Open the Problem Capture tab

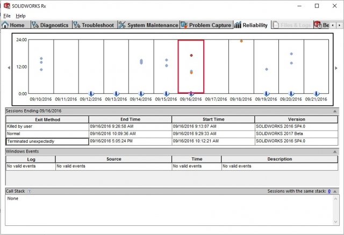[206, 25]
